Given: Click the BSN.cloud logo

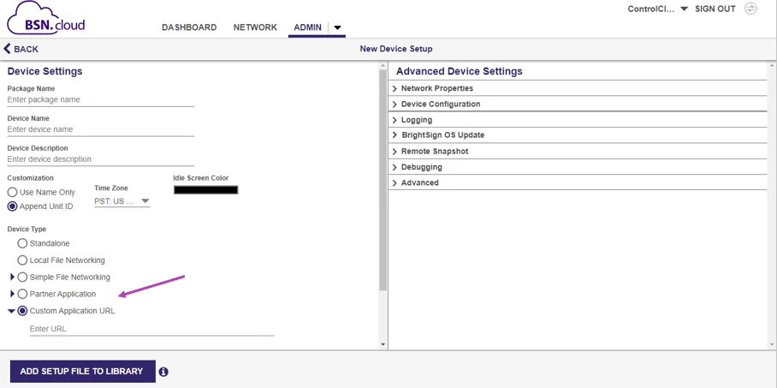Looking at the screenshot, I should pyautogui.click(x=46, y=19).
